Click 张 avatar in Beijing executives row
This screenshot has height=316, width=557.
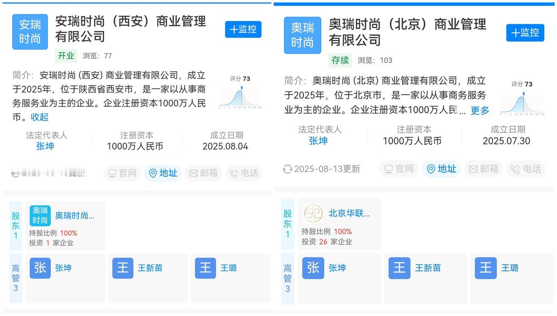pyautogui.click(x=313, y=268)
